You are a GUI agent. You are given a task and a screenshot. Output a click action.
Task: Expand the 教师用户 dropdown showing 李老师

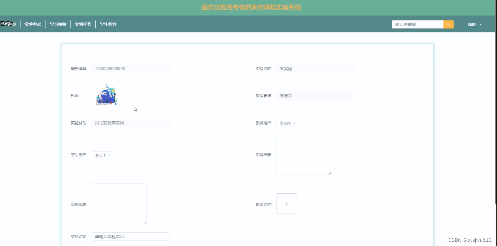pos(287,123)
